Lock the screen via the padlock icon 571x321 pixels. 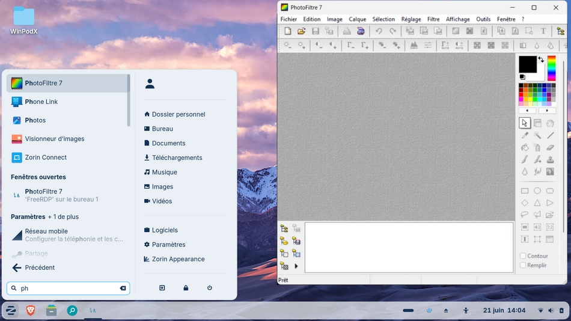(186, 288)
